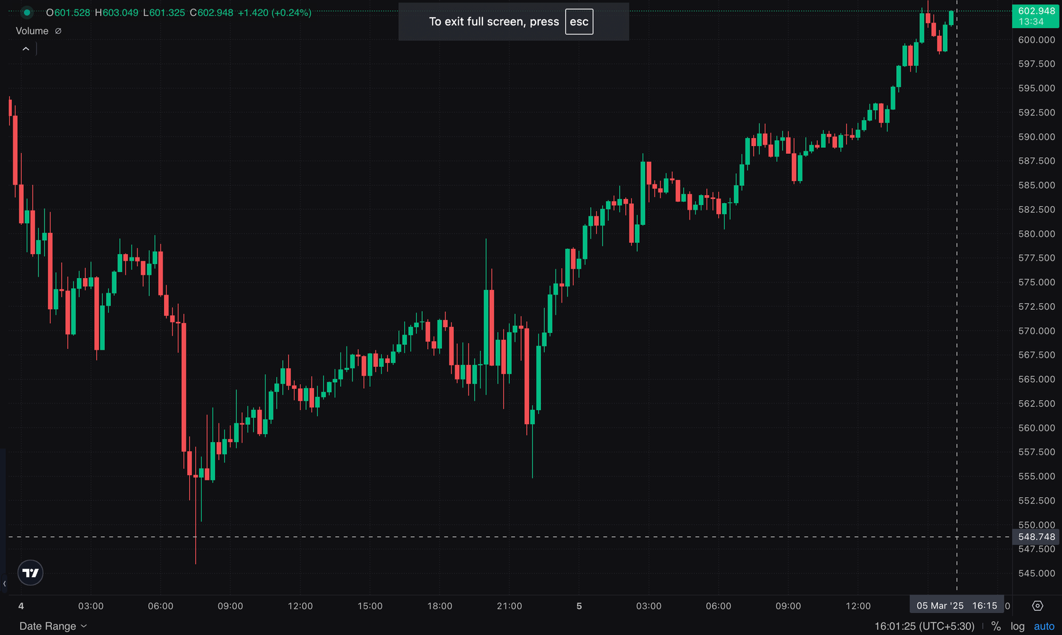Click the 570.000 price axis label

pyautogui.click(x=1036, y=330)
